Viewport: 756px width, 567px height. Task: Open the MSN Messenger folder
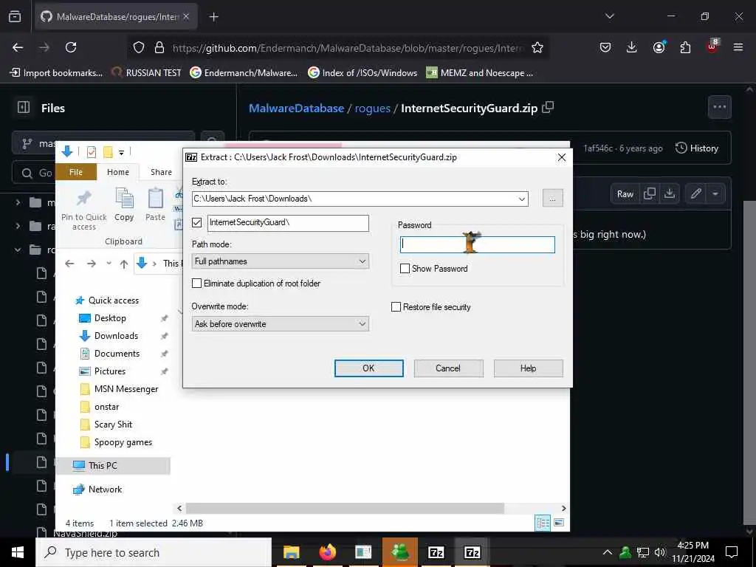(x=126, y=389)
